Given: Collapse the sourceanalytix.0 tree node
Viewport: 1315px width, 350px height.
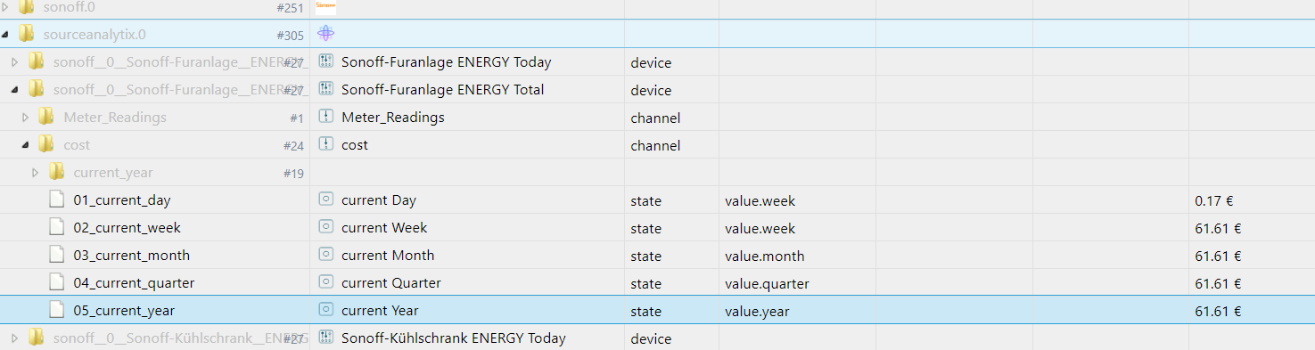Looking at the screenshot, I should 5,35.
